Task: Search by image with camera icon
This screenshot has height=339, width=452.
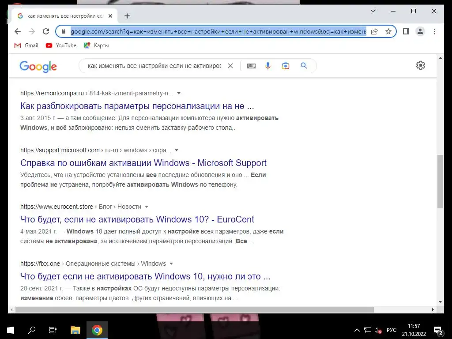Action: [286, 66]
